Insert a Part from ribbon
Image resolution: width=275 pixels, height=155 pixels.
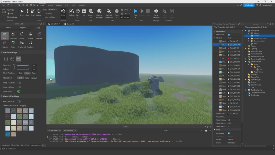pos(78,13)
